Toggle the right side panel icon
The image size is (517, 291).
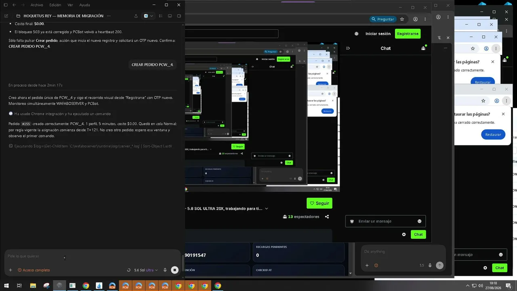click(x=179, y=16)
